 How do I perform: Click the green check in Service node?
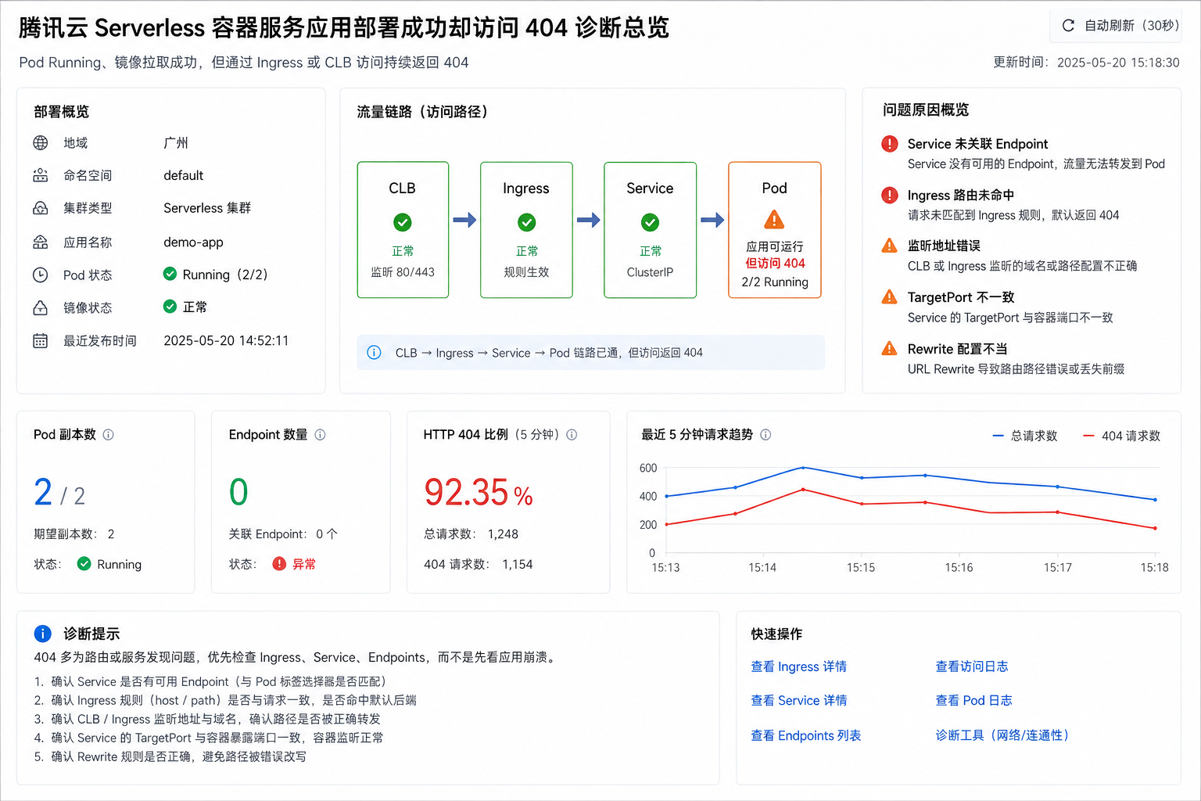(x=650, y=223)
